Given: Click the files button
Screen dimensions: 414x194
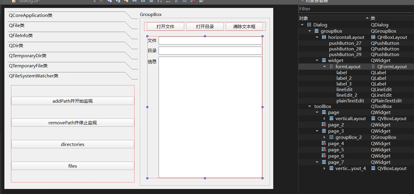Looking at the screenshot, I should click(73, 166).
